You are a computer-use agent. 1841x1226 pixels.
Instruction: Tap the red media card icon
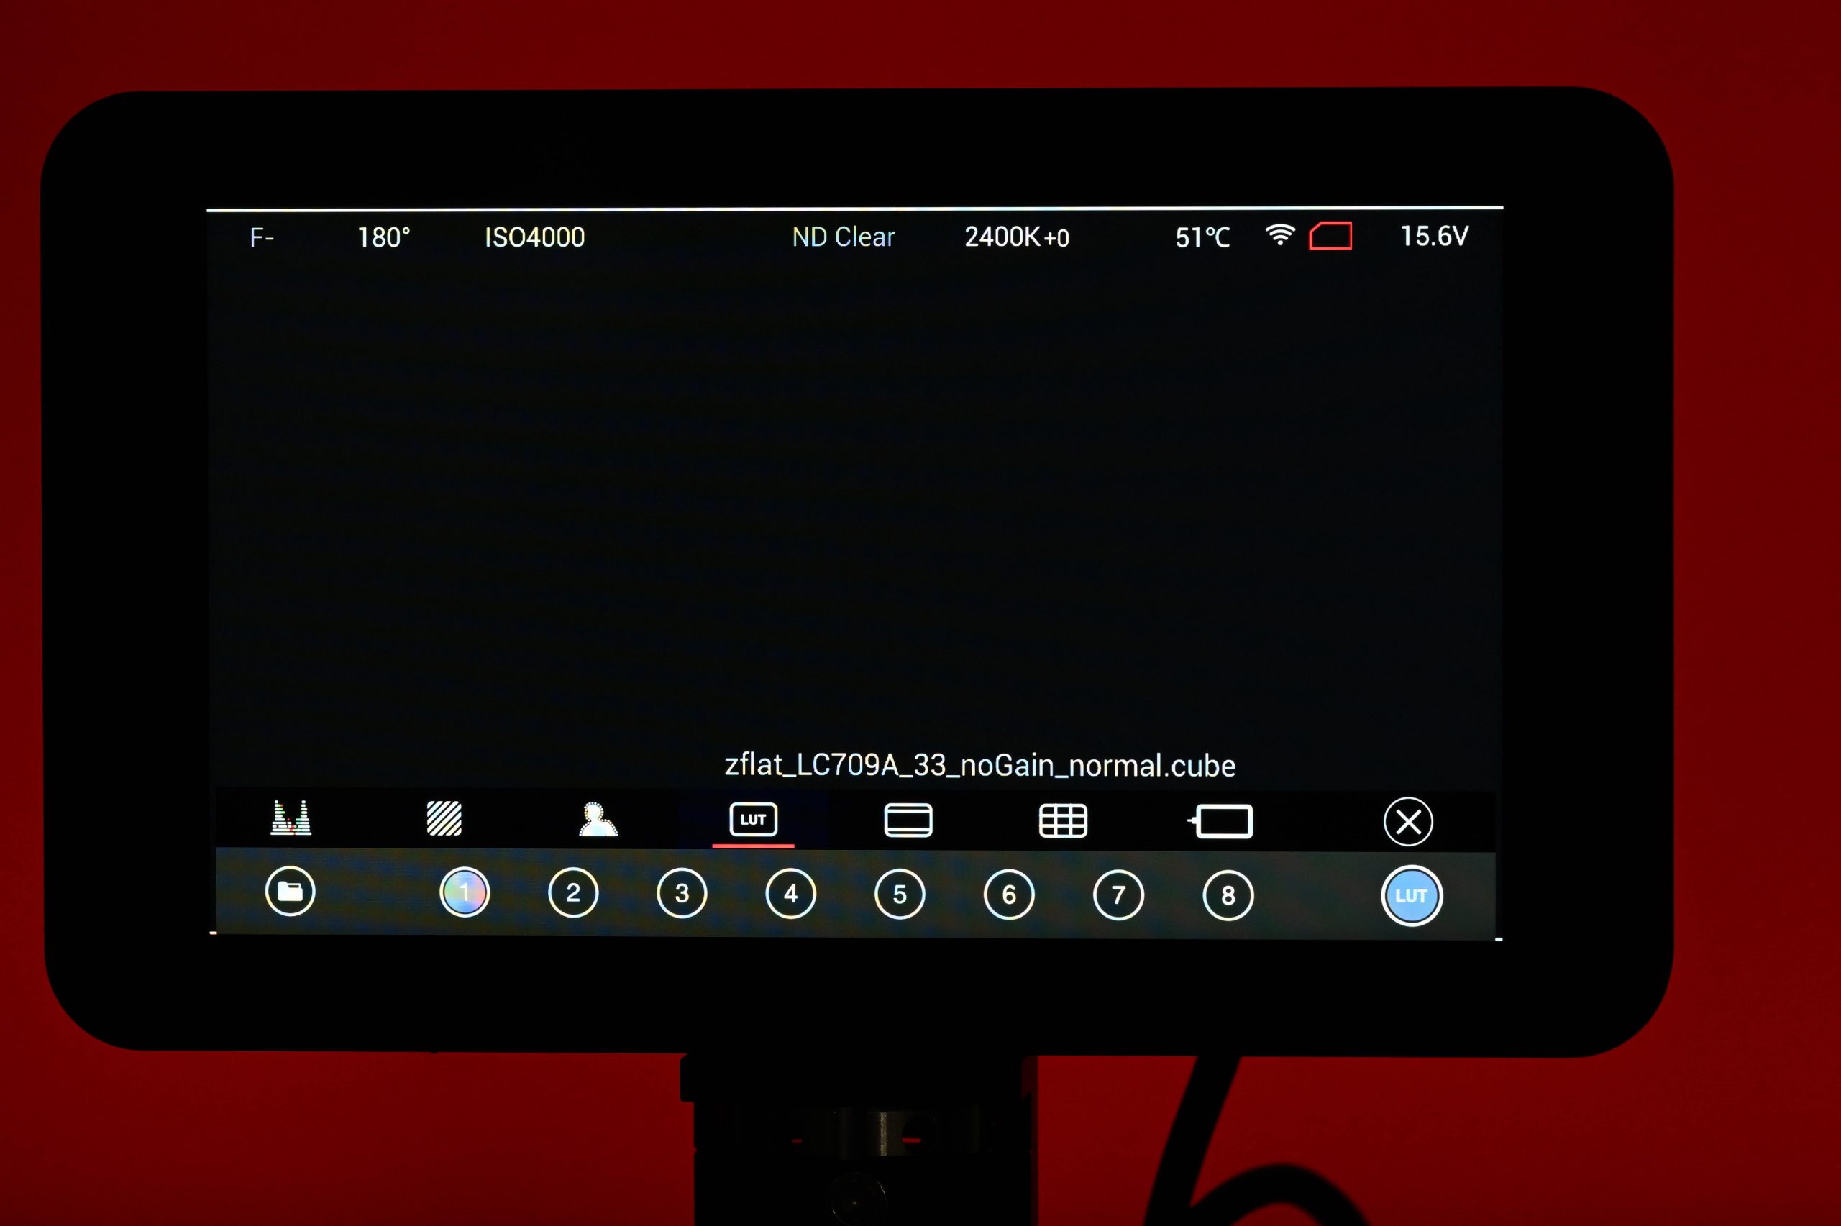pos(1330,236)
